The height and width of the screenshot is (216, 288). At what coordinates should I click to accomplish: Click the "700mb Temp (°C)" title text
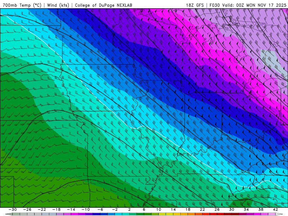[22, 5]
